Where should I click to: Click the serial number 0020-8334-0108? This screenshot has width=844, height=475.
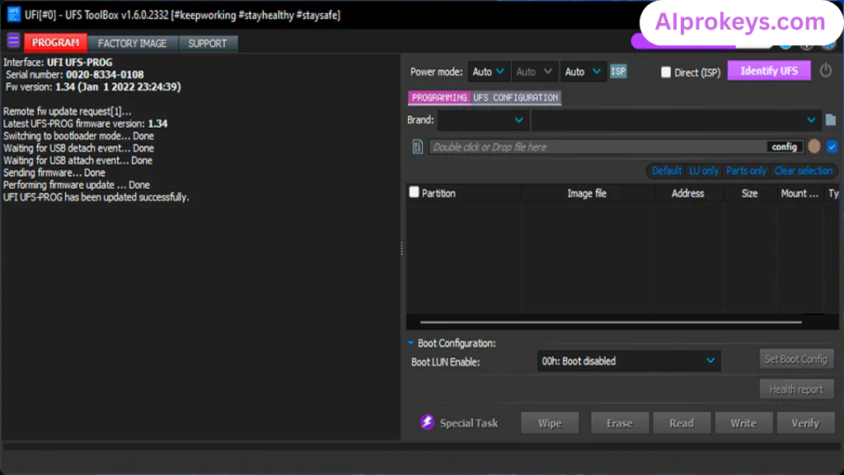105,74
